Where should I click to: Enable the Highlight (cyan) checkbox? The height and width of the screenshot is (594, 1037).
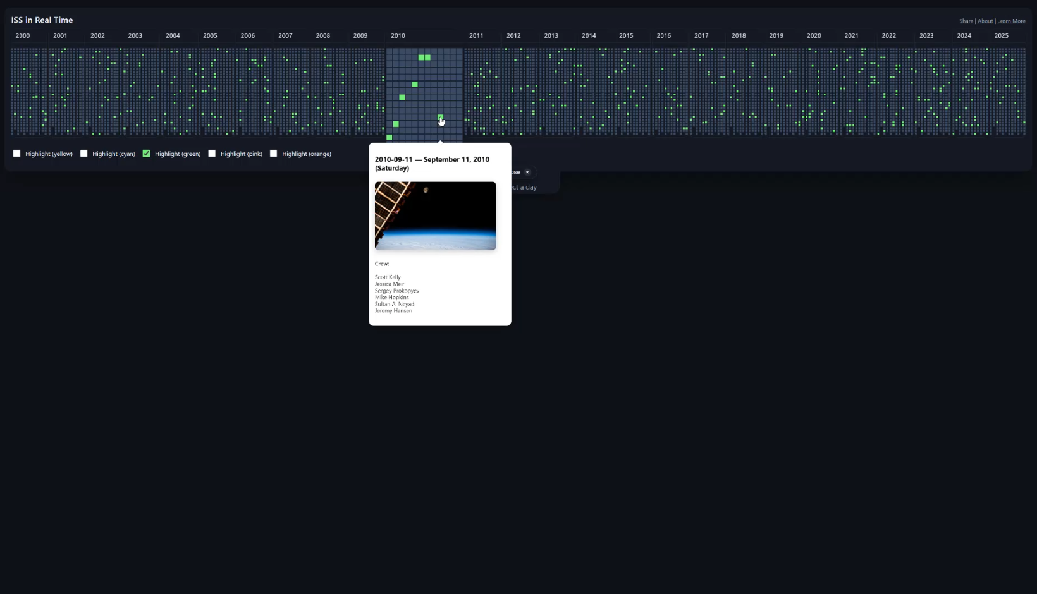83,154
